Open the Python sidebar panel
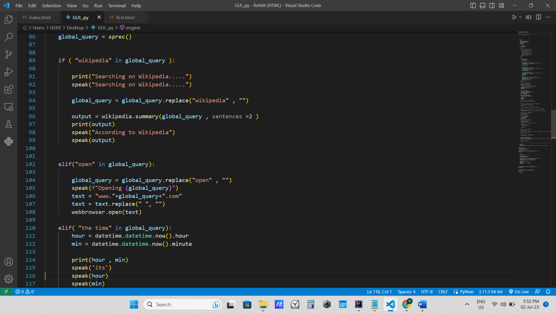556x313 pixels. pos(9,141)
